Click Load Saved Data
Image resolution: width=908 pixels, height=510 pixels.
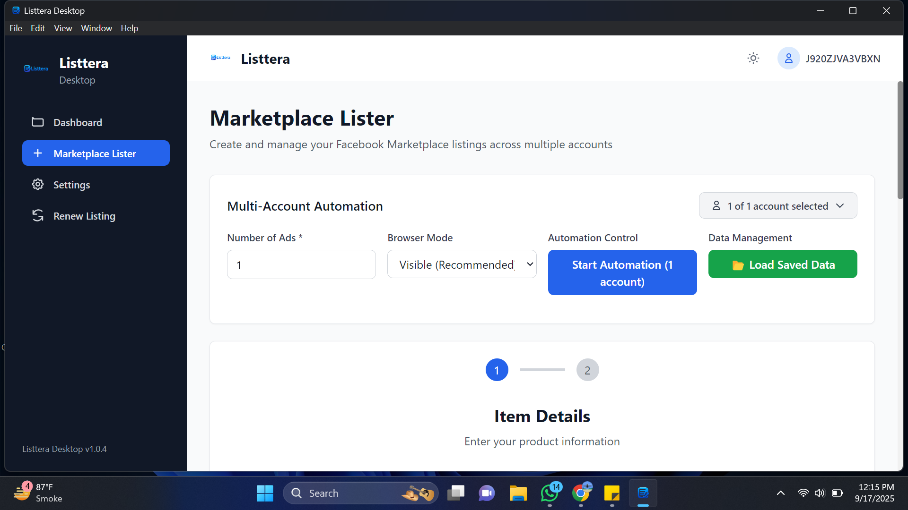point(782,264)
